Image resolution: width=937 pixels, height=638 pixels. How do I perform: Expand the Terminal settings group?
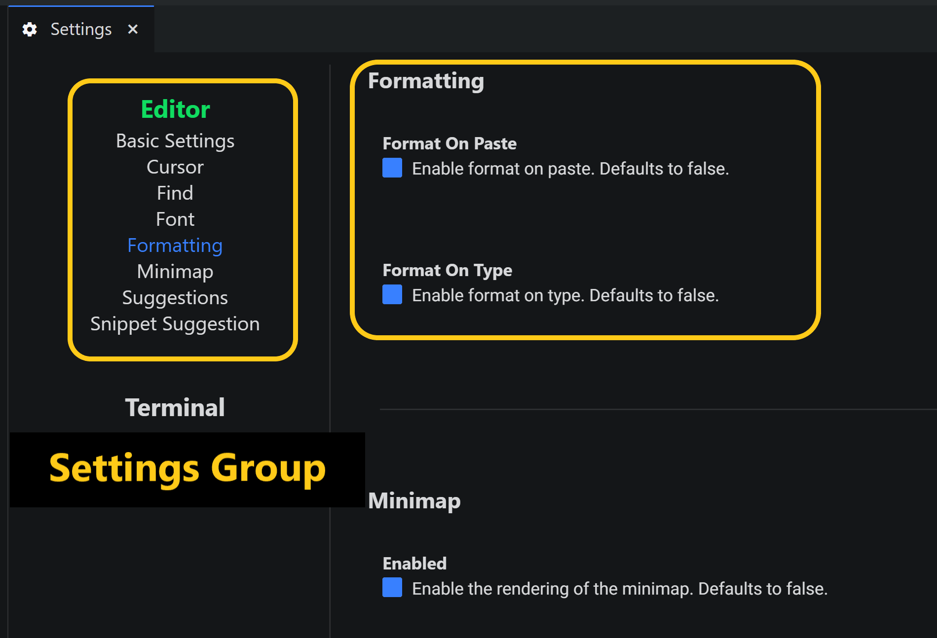(x=175, y=407)
